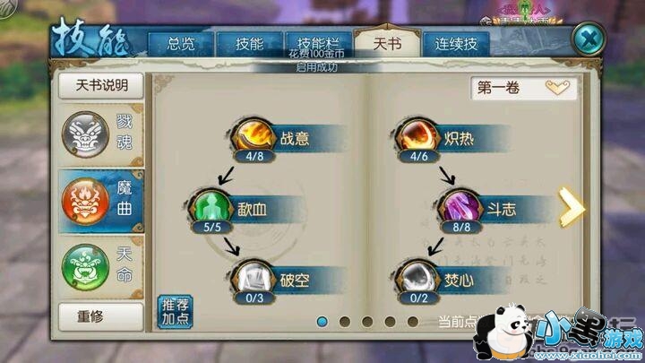Image resolution: width=645 pixels, height=363 pixels.
Task: Go to the third page dot
Action: 367,322
